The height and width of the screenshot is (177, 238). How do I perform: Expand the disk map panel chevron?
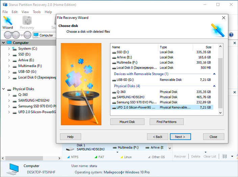pyautogui.click(x=170, y=148)
